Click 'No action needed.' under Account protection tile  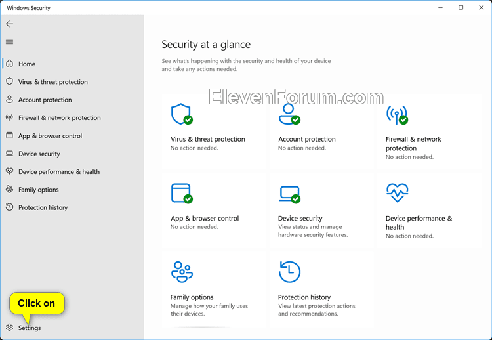[302, 148]
